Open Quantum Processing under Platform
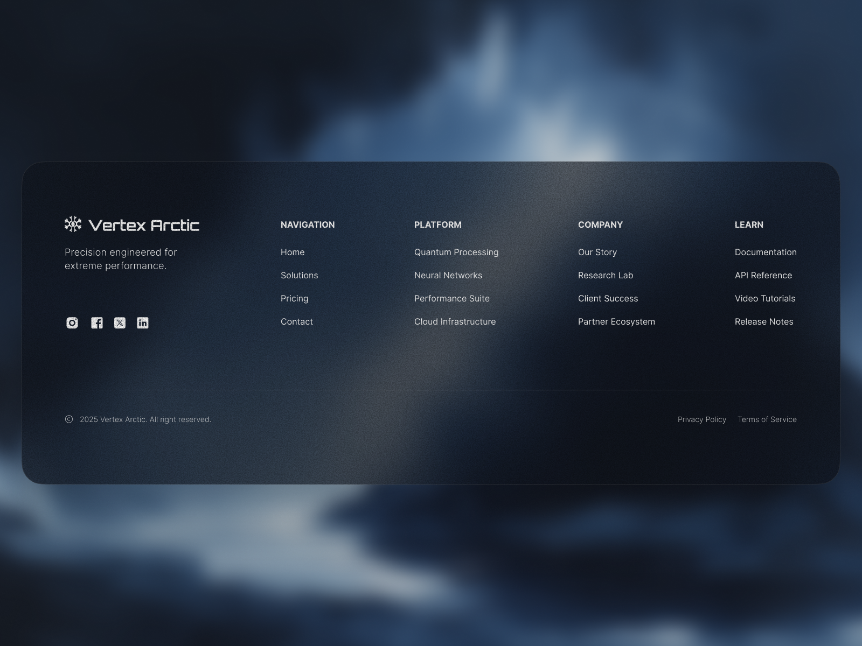862x646 pixels. pyautogui.click(x=456, y=252)
